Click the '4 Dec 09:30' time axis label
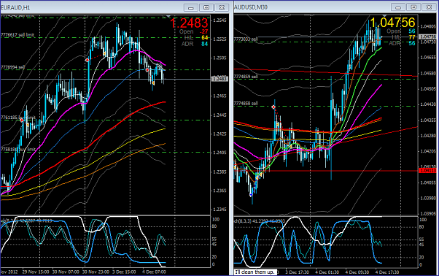439x276 pixels. pyautogui.click(x=357, y=272)
